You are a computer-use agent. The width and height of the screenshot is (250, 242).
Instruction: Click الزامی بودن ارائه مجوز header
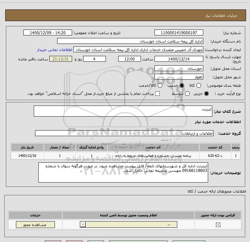coord(218,215)
